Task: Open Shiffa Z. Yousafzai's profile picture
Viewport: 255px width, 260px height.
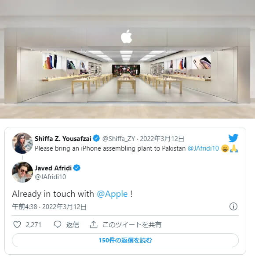Action: click(x=22, y=143)
